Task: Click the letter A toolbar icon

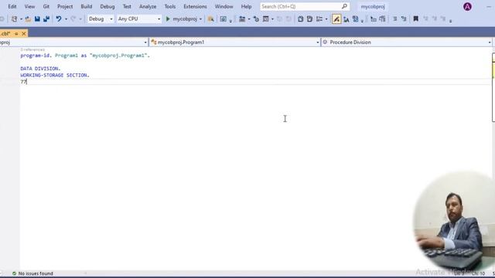Action: [346, 19]
